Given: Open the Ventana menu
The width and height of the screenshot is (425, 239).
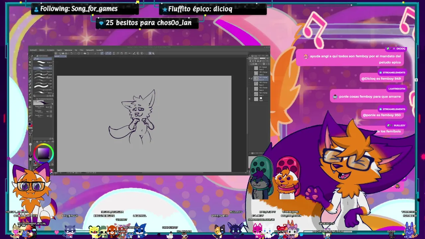Looking at the screenshot, I should (90, 50).
